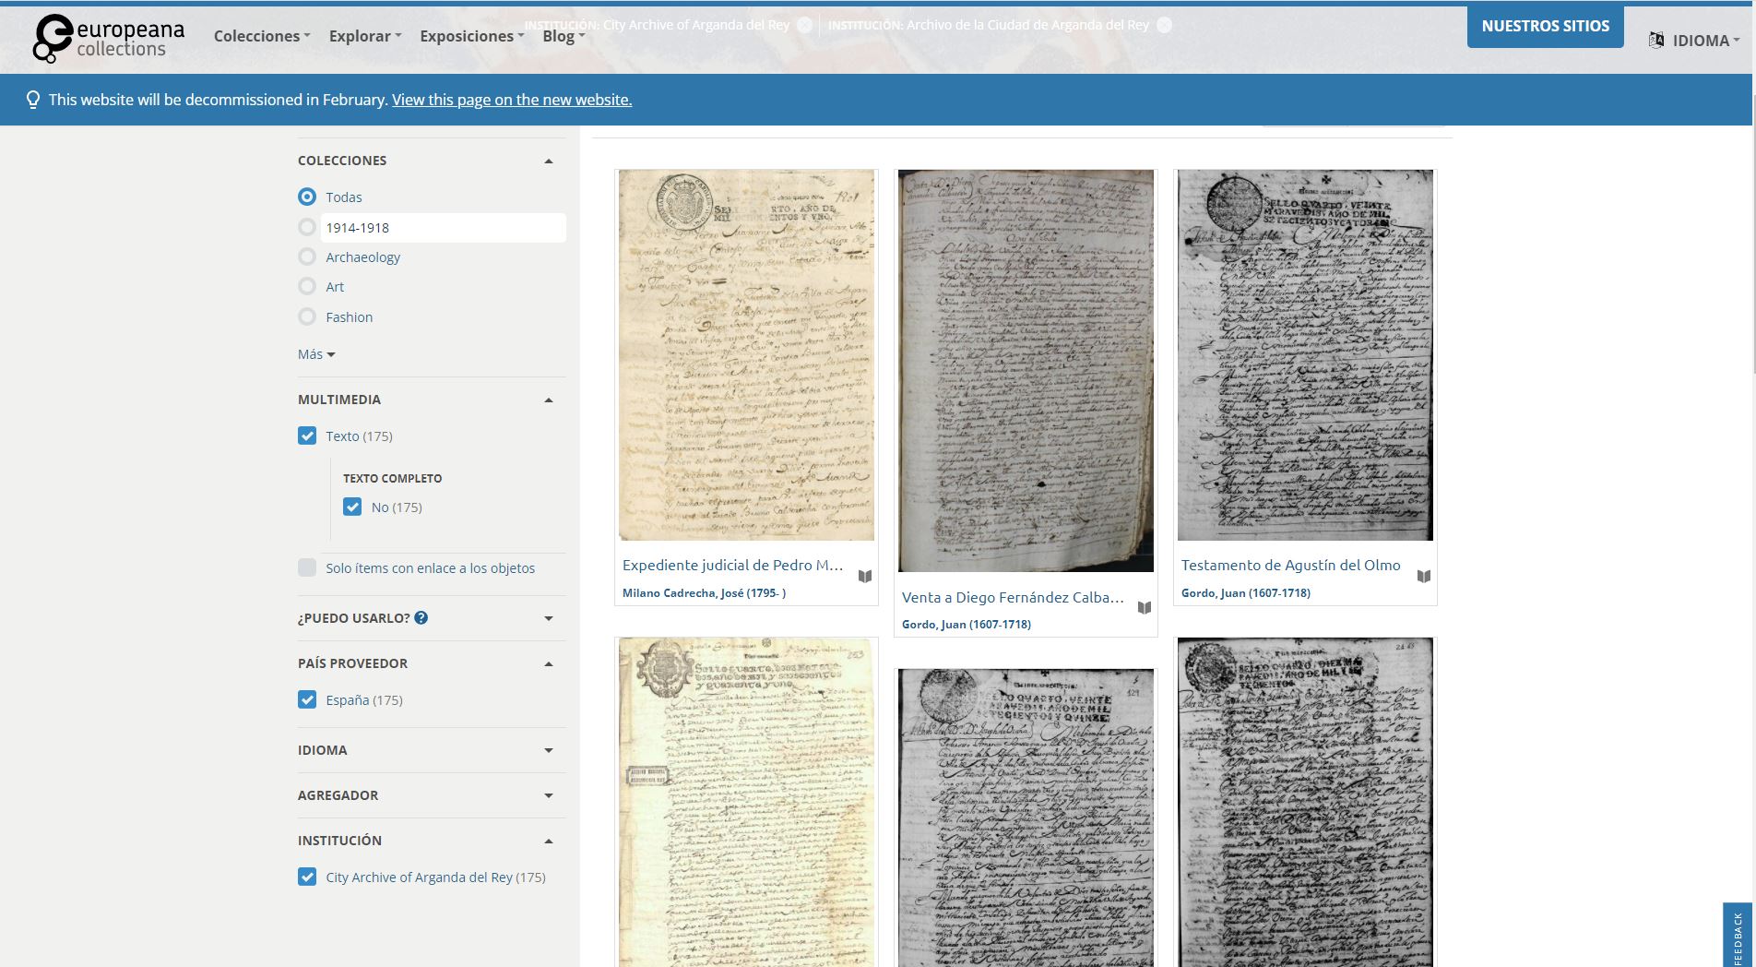The width and height of the screenshot is (1756, 967).
Task: Select the 1914-1918 collection option
Action: (x=307, y=227)
